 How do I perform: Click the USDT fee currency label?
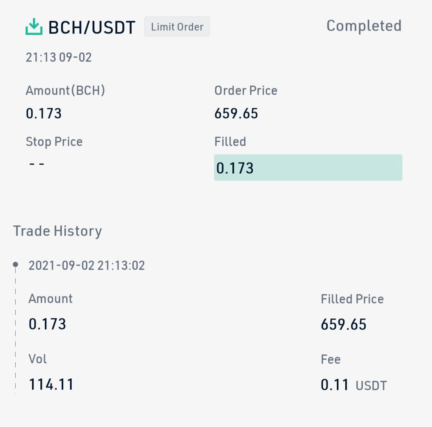point(371,386)
